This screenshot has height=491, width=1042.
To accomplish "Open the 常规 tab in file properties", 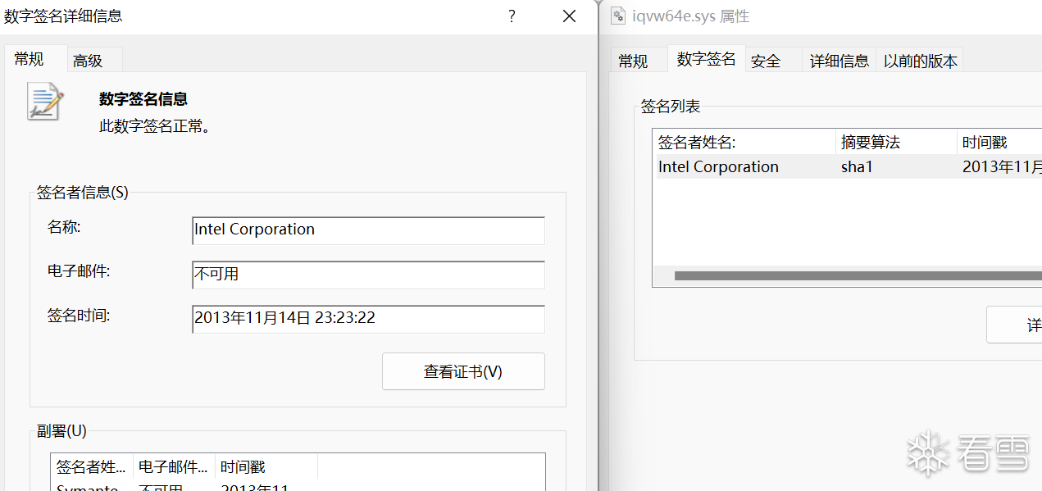I will (x=633, y=61).
